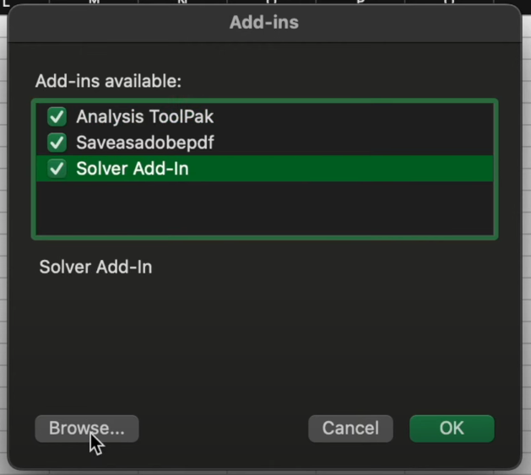Select column N header behind the dialog
The height and width of the screenshot is (475, 531).
(181, 3)
